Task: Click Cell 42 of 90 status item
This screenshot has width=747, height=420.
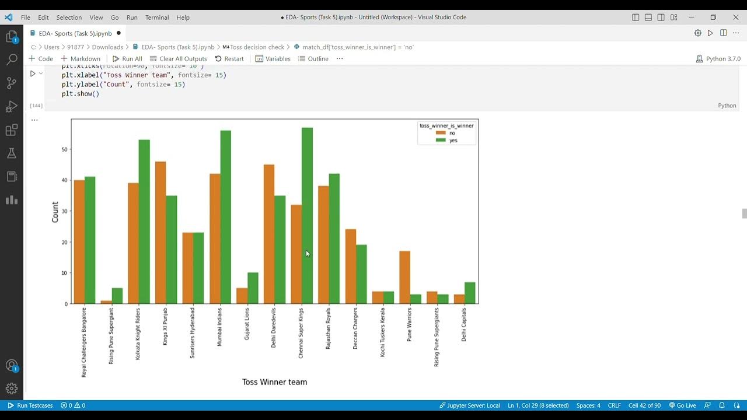Action: pyautogui.click(x=644, y=405)
